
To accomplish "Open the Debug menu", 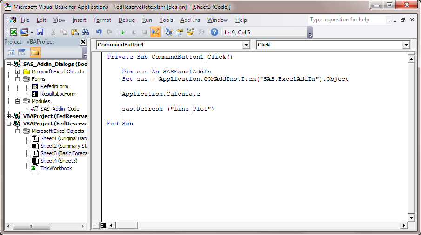I will pos(127,20).
